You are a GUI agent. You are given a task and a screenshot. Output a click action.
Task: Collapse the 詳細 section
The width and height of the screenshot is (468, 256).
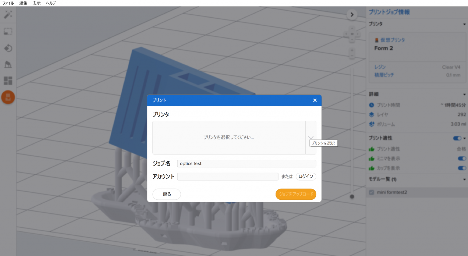[x=464, y=94]
